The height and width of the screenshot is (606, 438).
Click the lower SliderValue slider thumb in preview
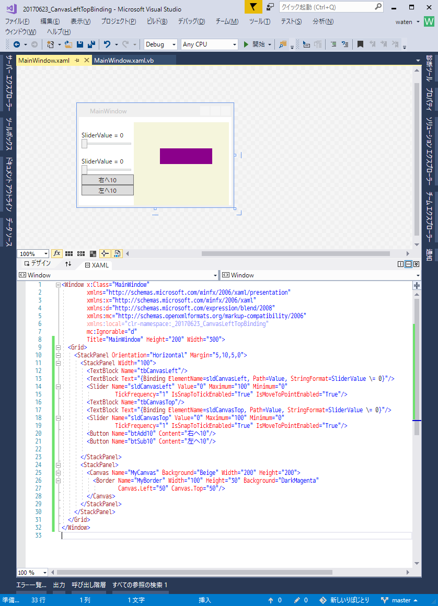tap(84, 170)
